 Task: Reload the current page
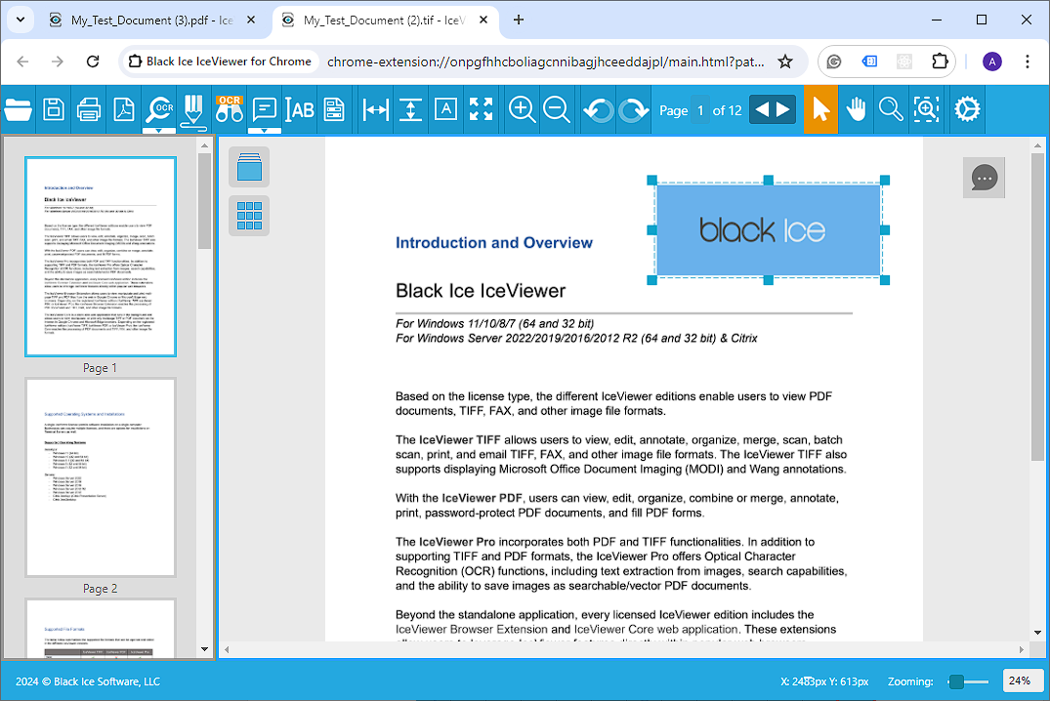(x=93, y=62)
